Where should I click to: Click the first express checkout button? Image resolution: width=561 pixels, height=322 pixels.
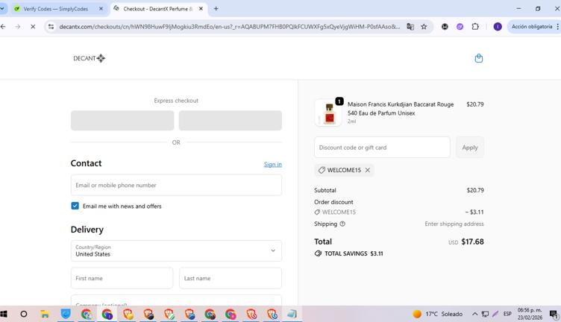tap(122, 121)
